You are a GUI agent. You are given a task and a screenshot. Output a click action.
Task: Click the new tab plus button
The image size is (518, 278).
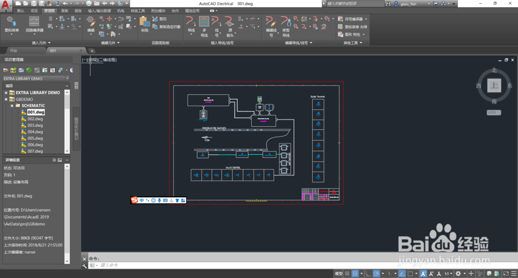pyautogui.click(x=92, y=51)
